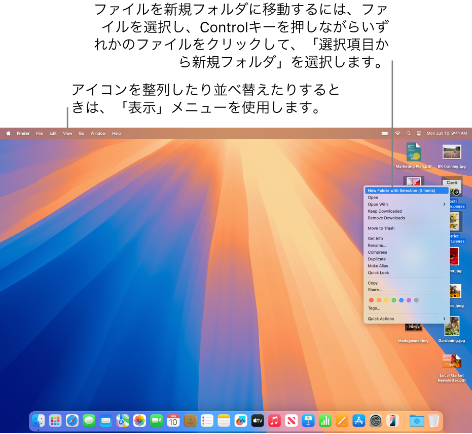
Task: Open the Window menu
Action: (98, 133)
